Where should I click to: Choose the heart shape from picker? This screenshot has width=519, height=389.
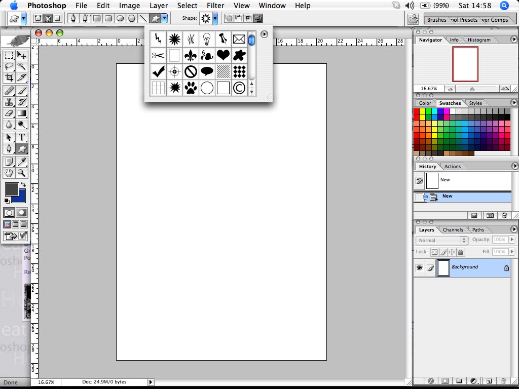pyautogui.click(x=223, y=55)
